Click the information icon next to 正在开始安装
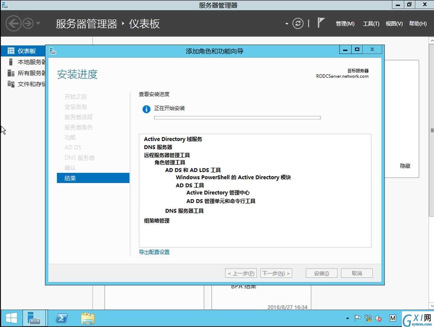The image size is (434, 327). coord(146,109)
